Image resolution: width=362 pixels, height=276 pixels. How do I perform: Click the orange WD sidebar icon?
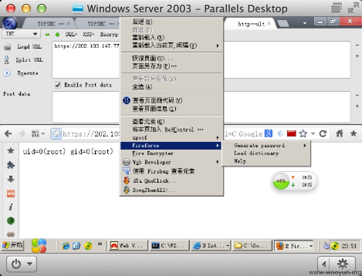click(x=11, y=194)
